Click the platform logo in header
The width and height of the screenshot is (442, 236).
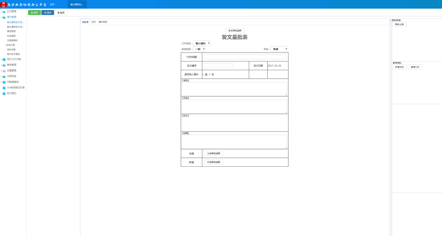4,4
